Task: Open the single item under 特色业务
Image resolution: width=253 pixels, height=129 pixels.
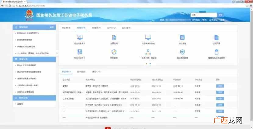Action: [20, 104]
